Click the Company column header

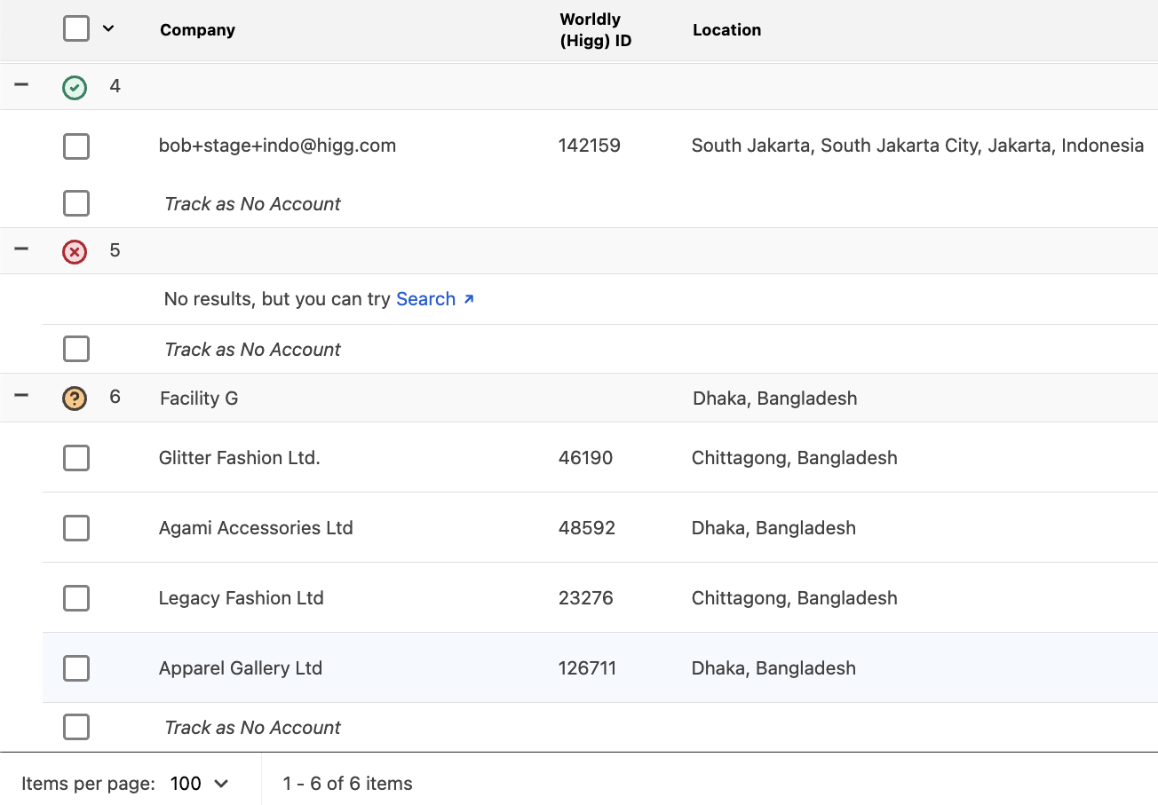197,29
